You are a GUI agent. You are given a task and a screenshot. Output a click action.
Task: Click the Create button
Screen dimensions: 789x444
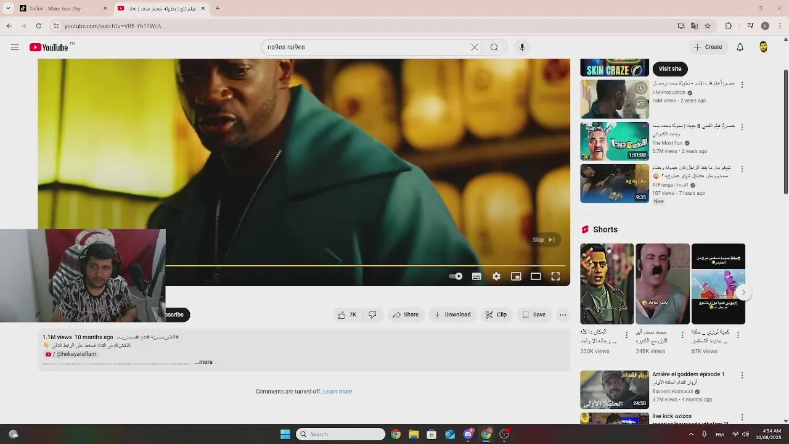coord(708,47)
